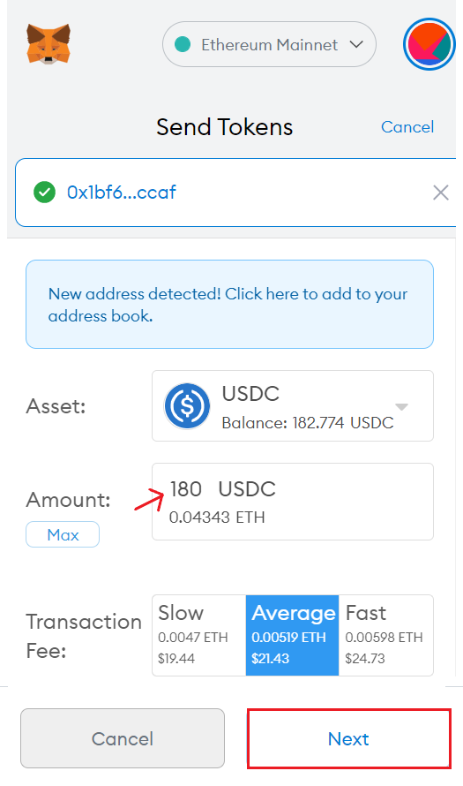This screenshot has height=786, width=463.
Task: Click the 180 USDC amount field
Action: coord(293,502)
